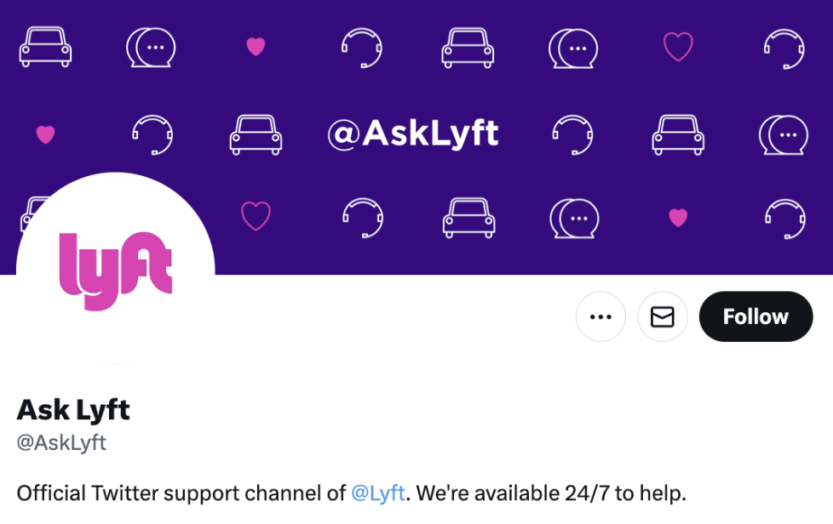
Task: View the Lyft logo profile picture
Action: (115, 270)
